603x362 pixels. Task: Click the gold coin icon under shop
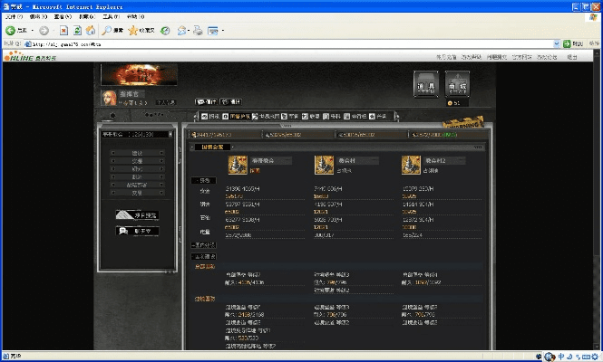coord(450,103)
